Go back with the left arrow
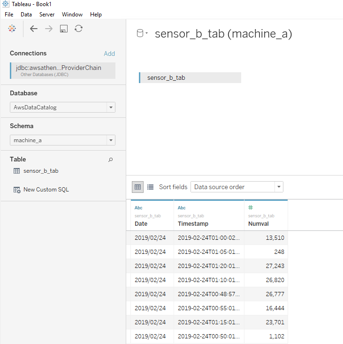Screen dimensions: 343x344 tap(34, 29)
